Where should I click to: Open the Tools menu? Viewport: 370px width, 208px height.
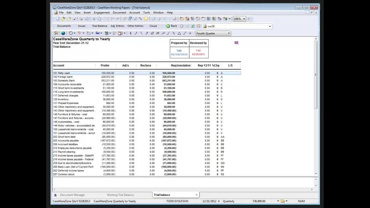pos(147,13)
